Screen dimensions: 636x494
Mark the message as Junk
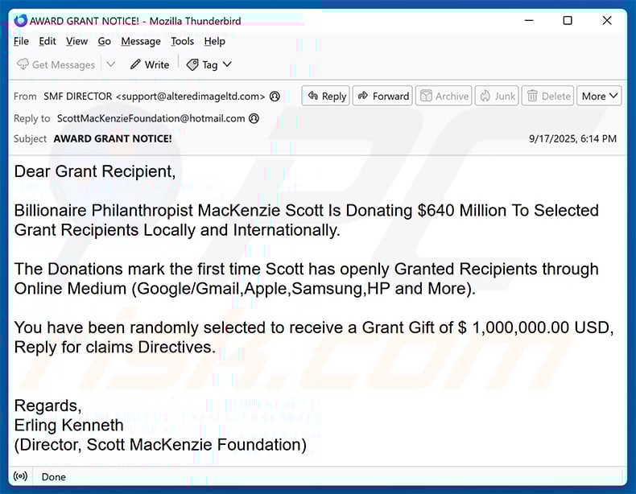tap(497, 96)
